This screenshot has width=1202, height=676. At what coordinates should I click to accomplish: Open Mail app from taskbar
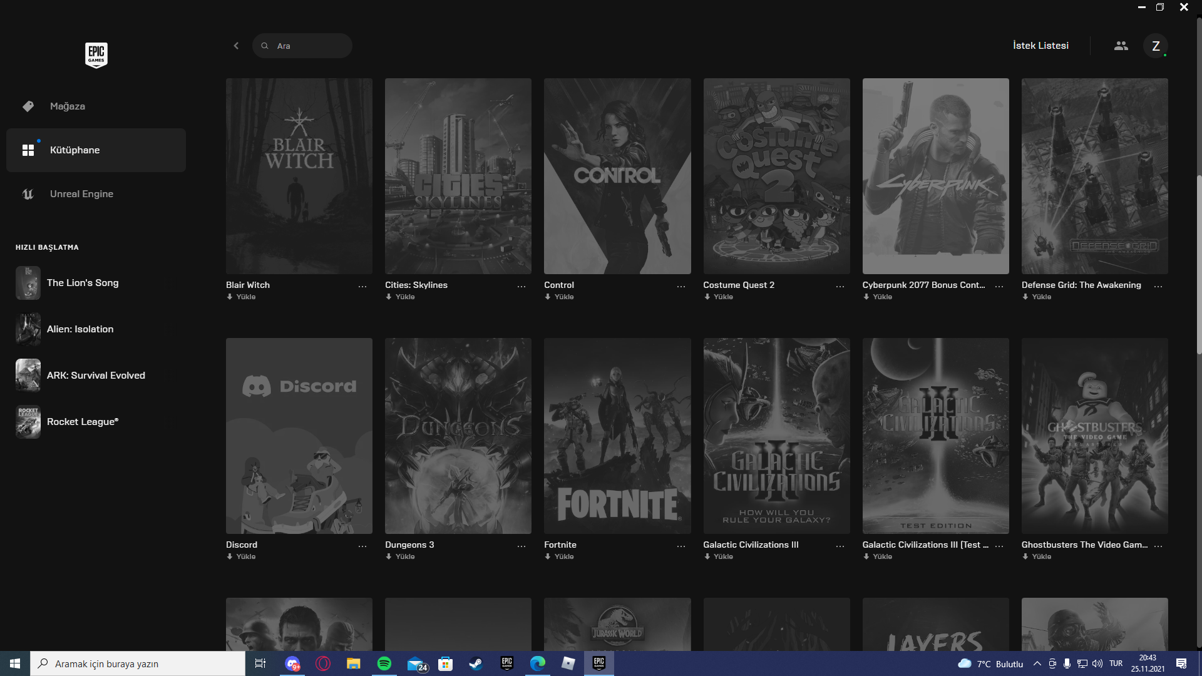click(417, 664)
